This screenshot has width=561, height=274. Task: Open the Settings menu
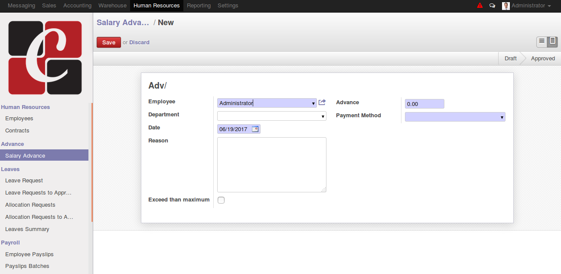point(228,6)
